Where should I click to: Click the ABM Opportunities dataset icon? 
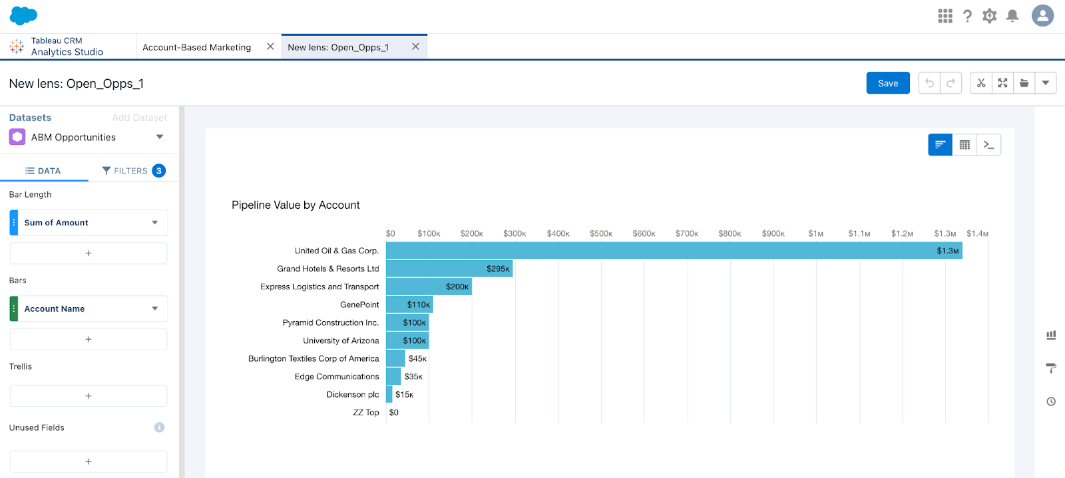(17, 137)
